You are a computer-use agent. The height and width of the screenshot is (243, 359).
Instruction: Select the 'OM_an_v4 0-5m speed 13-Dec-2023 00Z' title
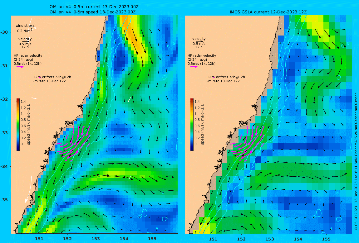[x=92, y=12]
